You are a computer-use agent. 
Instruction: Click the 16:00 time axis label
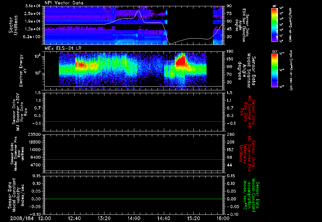pos(223,218)
